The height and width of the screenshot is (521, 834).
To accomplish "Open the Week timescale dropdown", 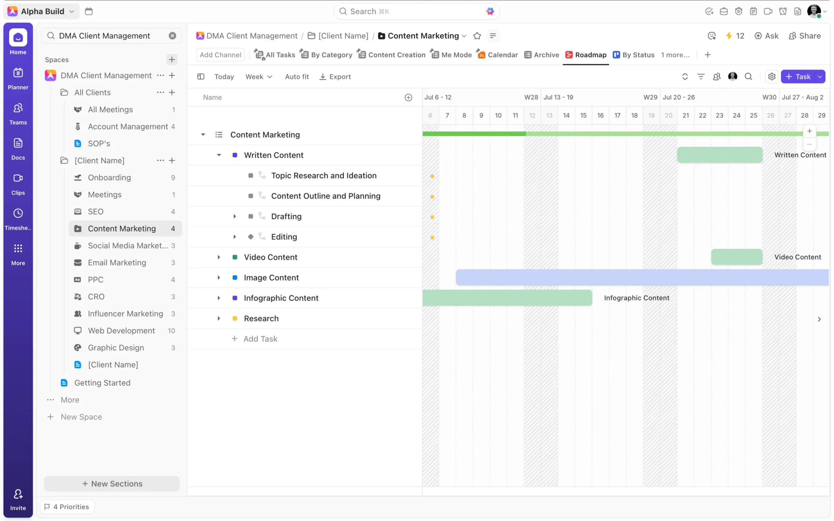I will [x=258, y=77].
